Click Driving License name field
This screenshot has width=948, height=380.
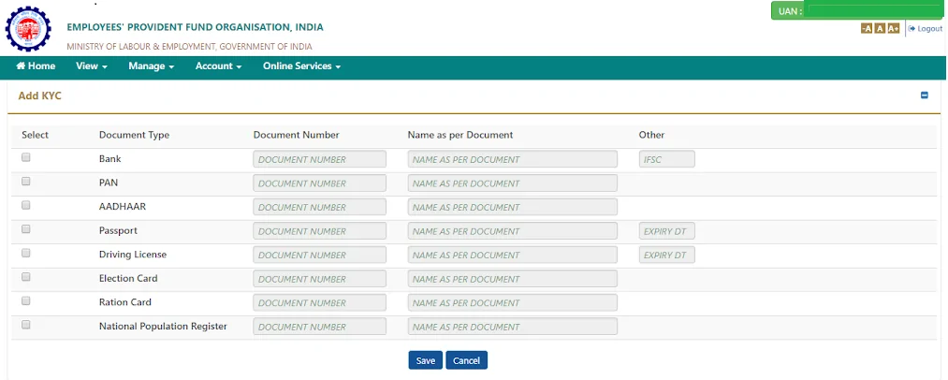[x=513, y=255]
